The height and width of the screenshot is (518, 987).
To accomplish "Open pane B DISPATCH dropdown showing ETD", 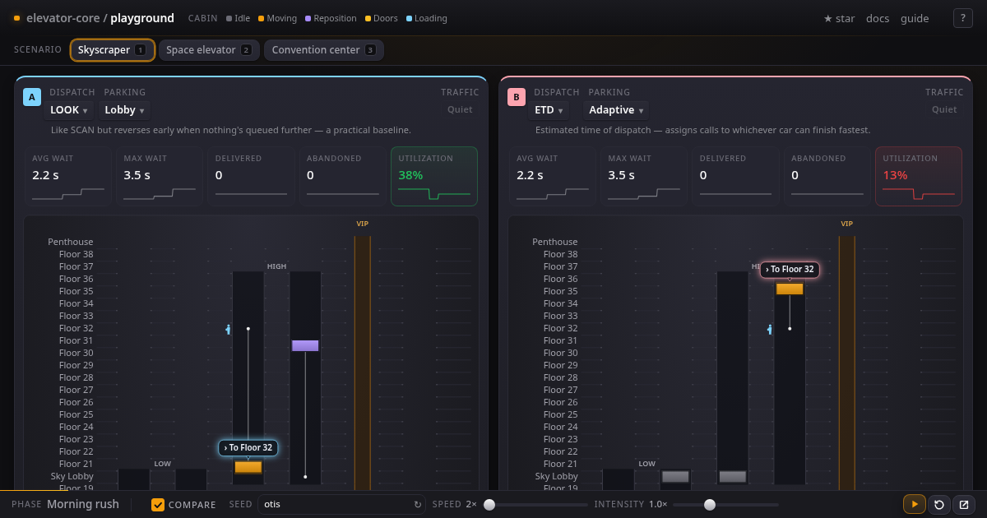I will [x=549, y=110].
